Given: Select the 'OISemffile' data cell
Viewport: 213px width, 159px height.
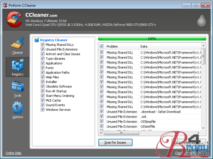Looking at the screenshot, I should (148, 127).
